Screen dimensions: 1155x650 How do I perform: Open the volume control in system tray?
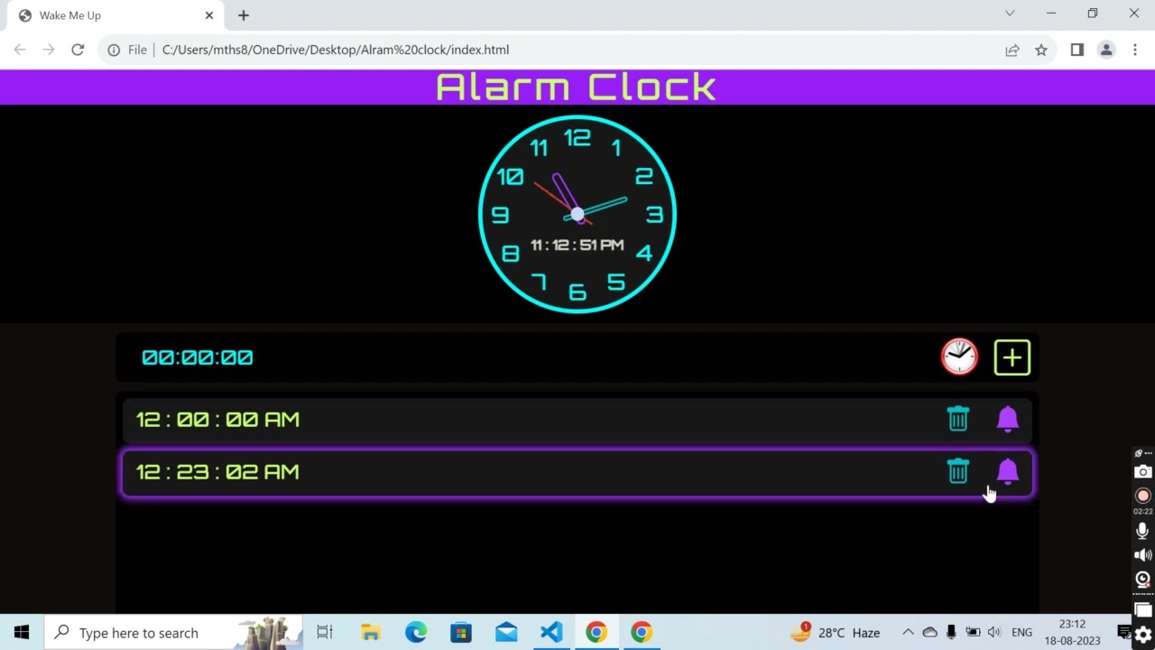pyautogui.click(x=994, y=633)
